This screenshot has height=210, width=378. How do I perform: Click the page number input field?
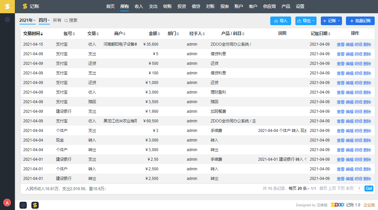359,189
